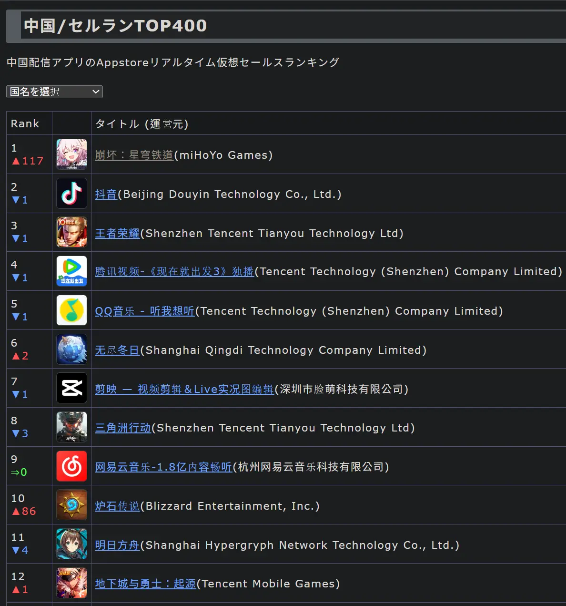Click the 炉石传说 link

[x=117, y=506]
